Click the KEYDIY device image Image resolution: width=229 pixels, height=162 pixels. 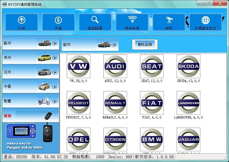click(21, 132)
